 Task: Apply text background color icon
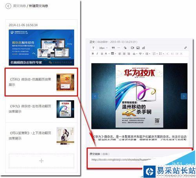pyautogui.click(x=113, y=53)
